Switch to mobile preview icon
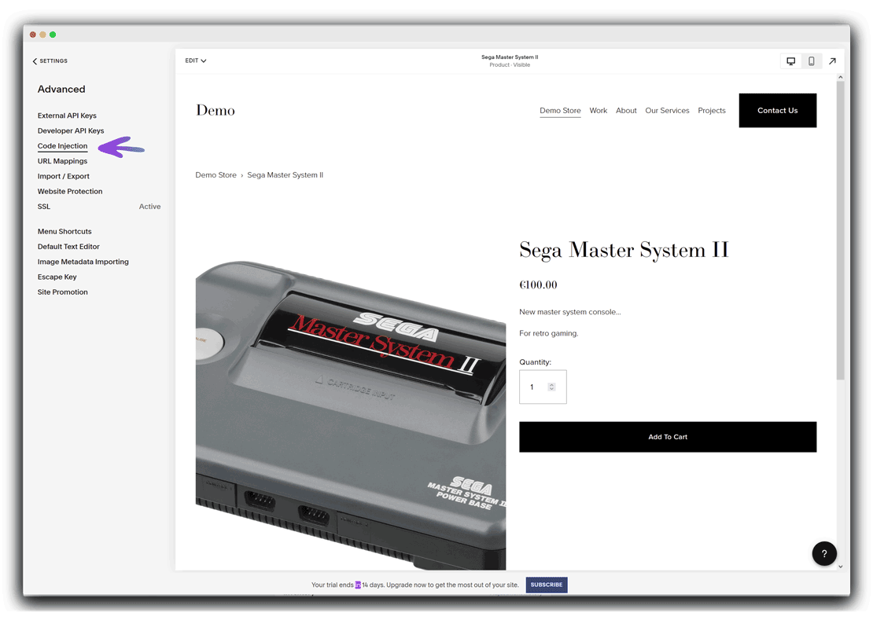 pos(811,61)
